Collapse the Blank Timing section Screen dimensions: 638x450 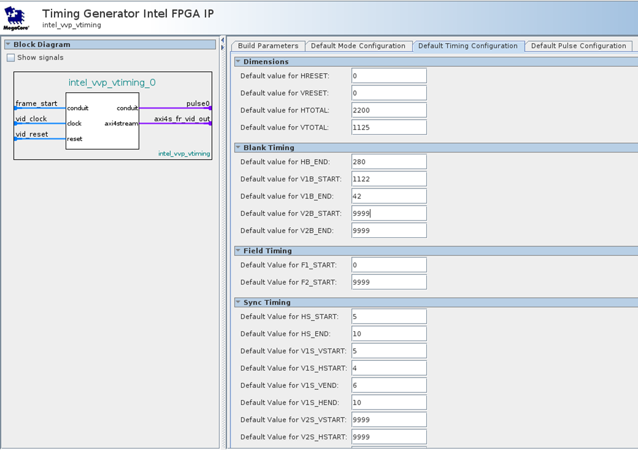click(238, 148)
